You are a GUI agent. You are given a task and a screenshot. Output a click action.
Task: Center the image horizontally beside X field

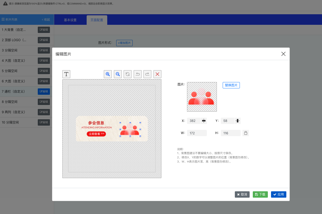[204, 121]
